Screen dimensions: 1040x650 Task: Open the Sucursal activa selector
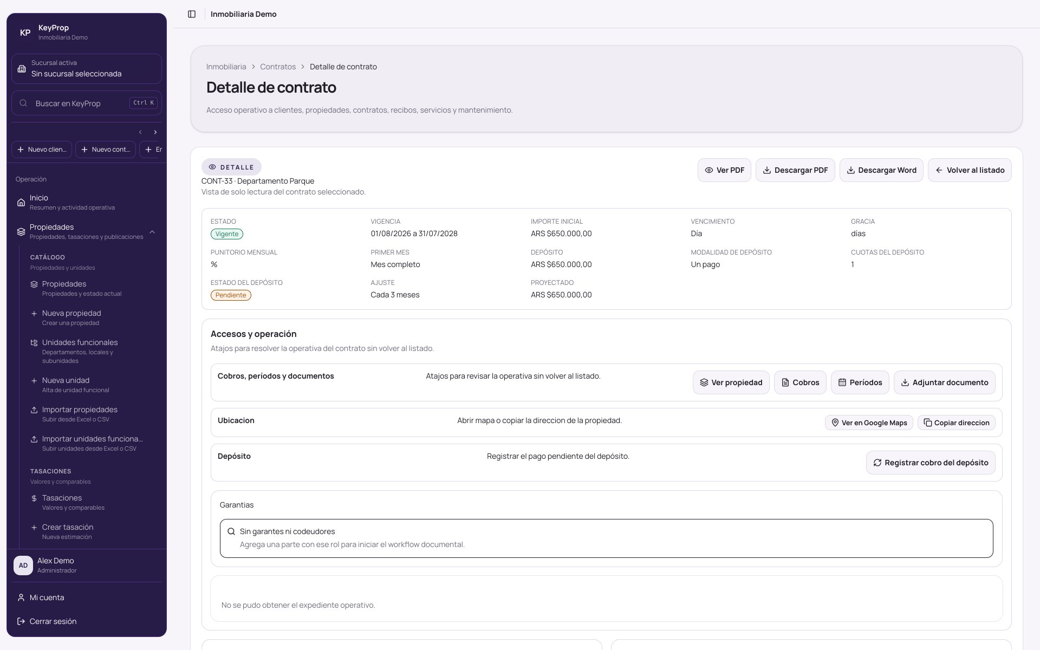coord(87,69)
